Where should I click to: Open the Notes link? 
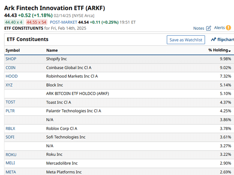point(199,28)
